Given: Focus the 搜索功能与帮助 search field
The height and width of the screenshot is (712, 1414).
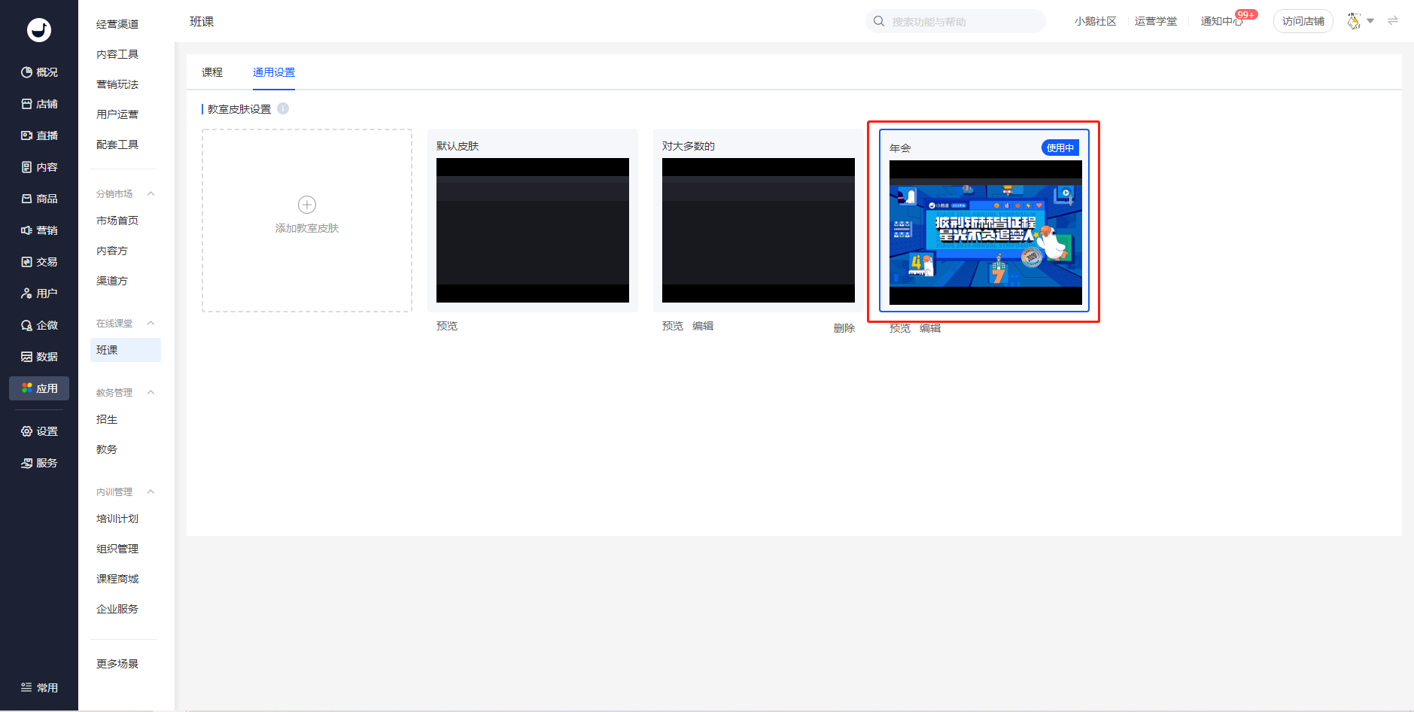Looking at the screenshot, I should tap(956, 21).
